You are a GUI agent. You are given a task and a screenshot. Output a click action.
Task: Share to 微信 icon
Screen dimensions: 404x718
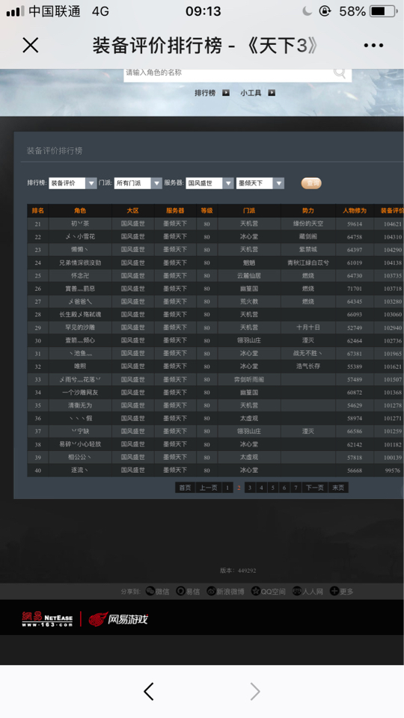click(150, 591)
